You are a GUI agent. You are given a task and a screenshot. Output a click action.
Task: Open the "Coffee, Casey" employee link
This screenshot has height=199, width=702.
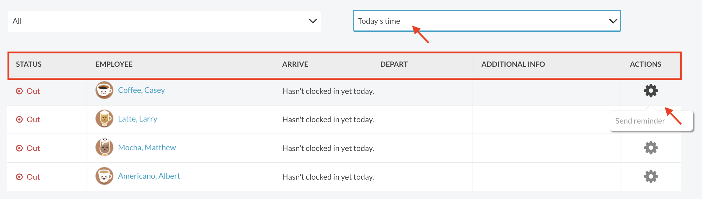coord(141,90)
